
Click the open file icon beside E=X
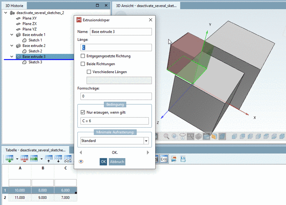click(174, 159)
